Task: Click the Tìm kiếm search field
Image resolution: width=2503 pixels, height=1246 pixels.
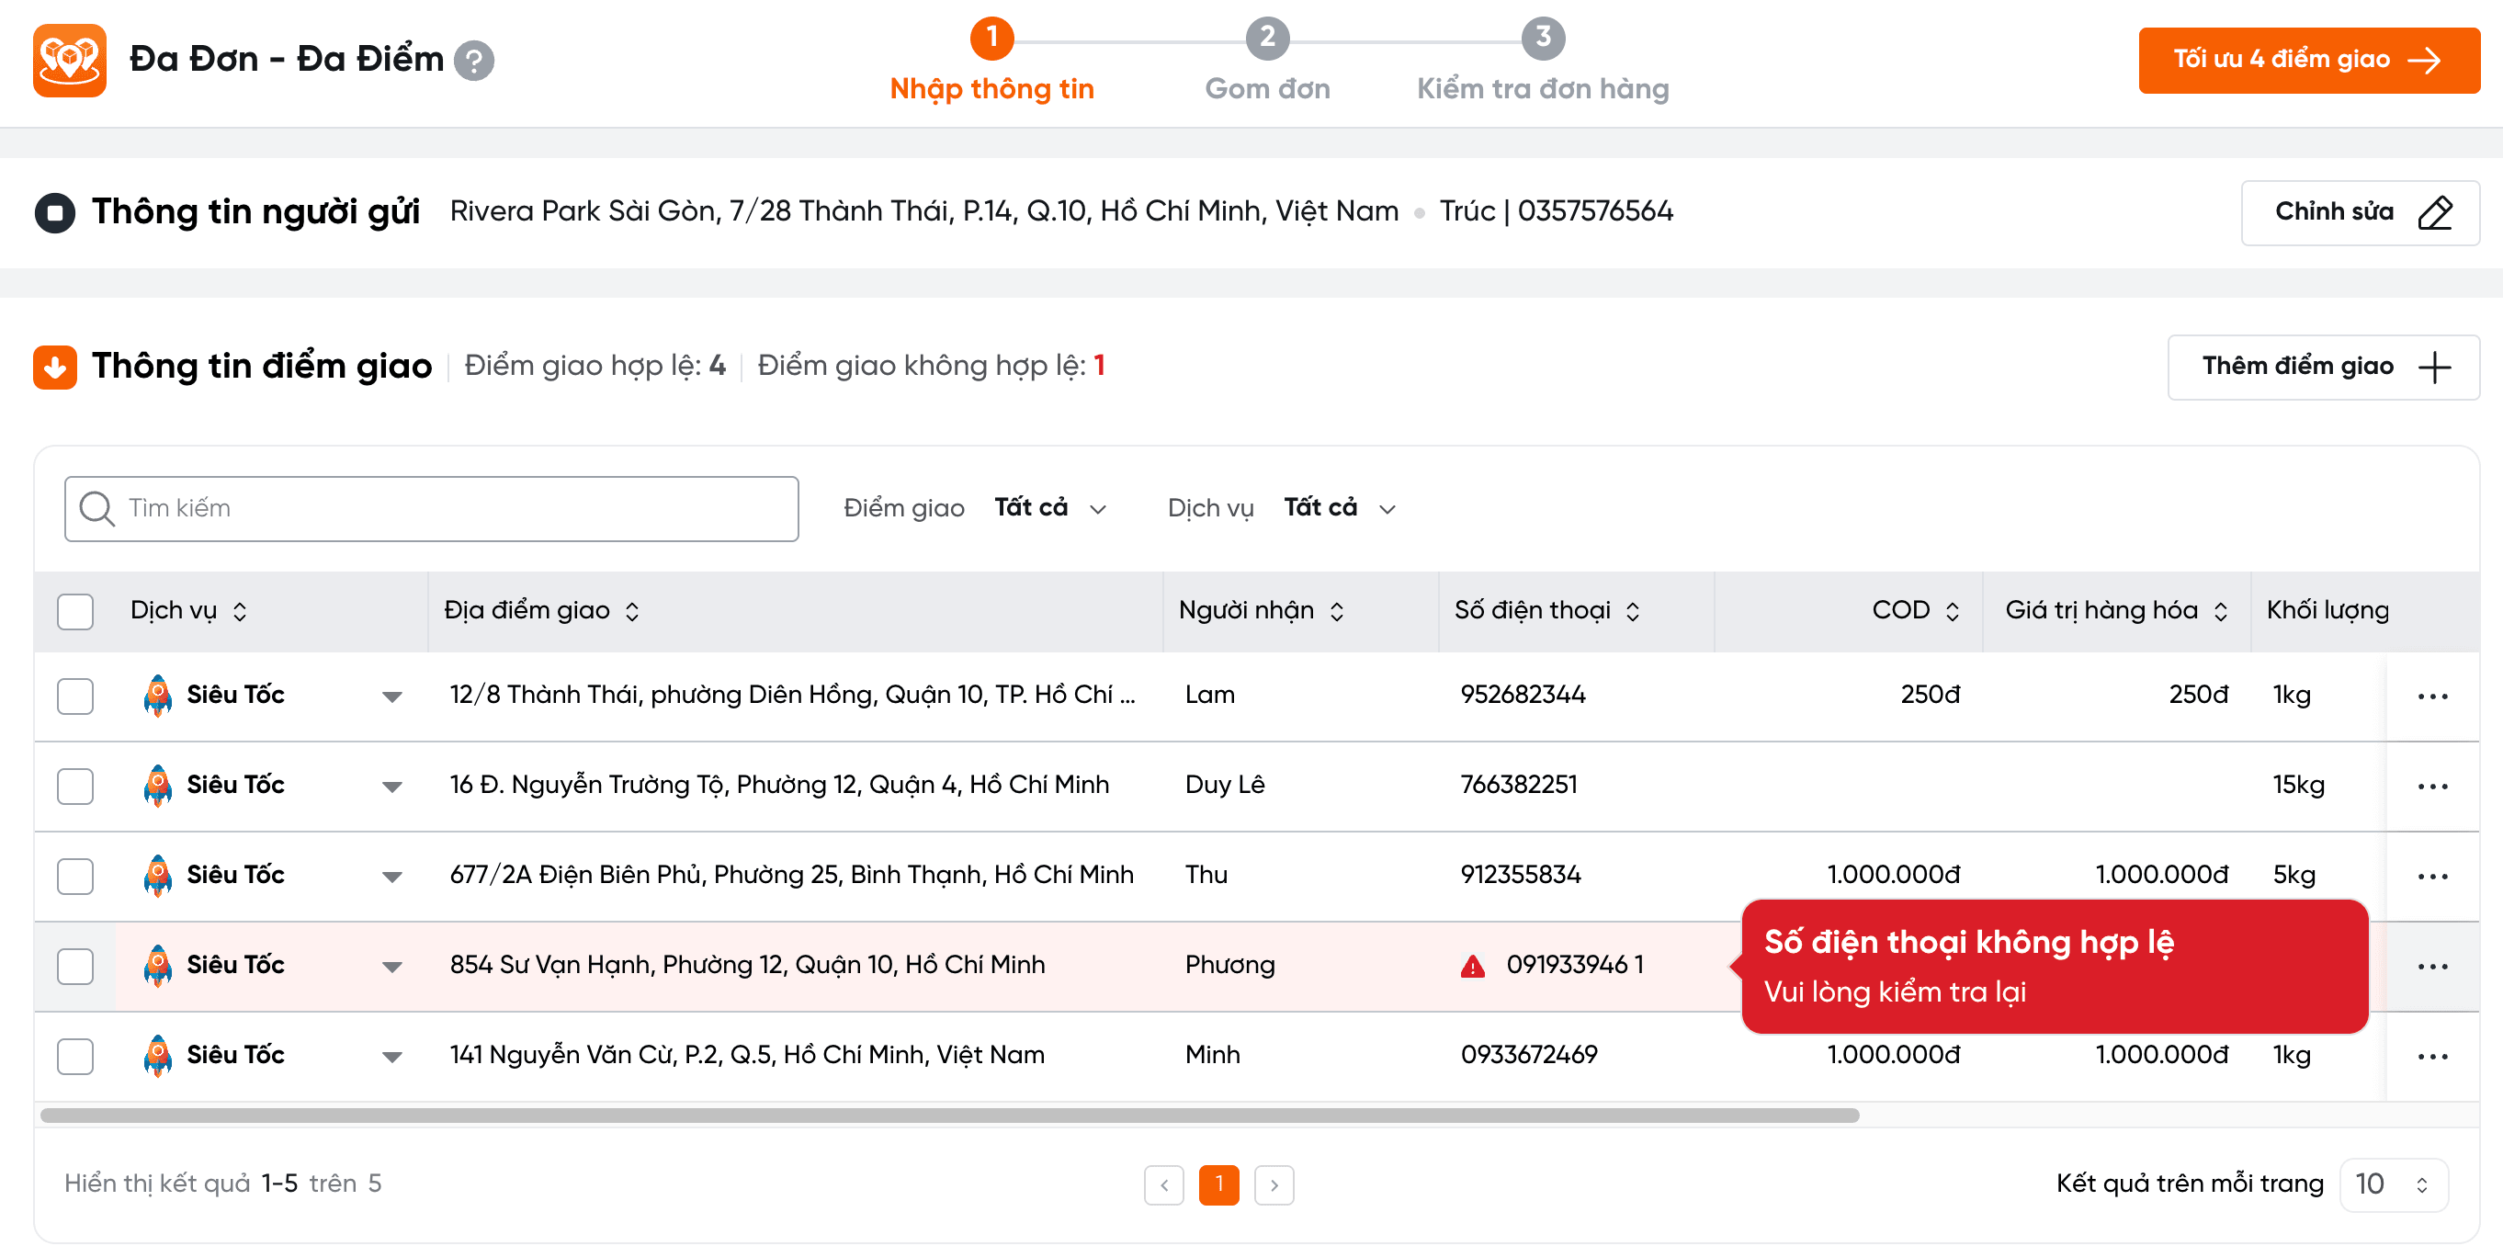Action: pos(432,508)
